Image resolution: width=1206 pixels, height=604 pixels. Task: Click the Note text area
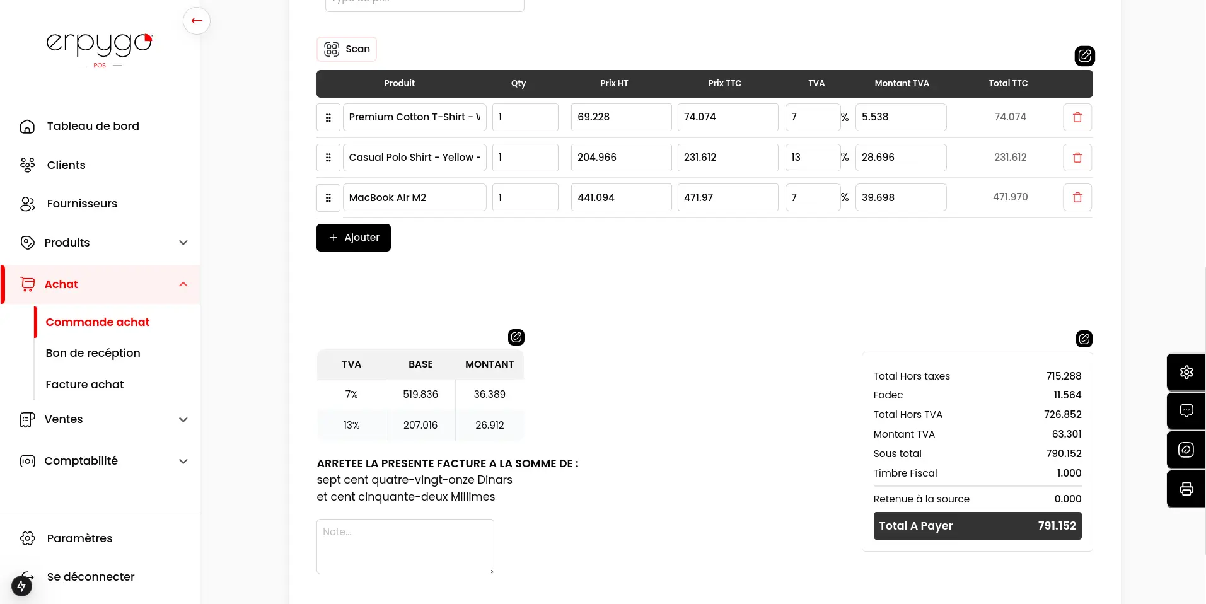(x=405, y=546)
